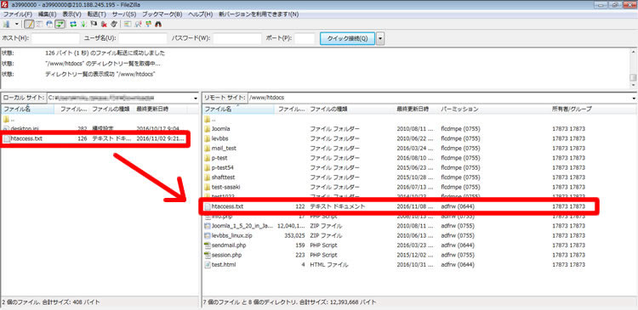
Task: Disconnect from the current server
Action: [x=104, y=24]
